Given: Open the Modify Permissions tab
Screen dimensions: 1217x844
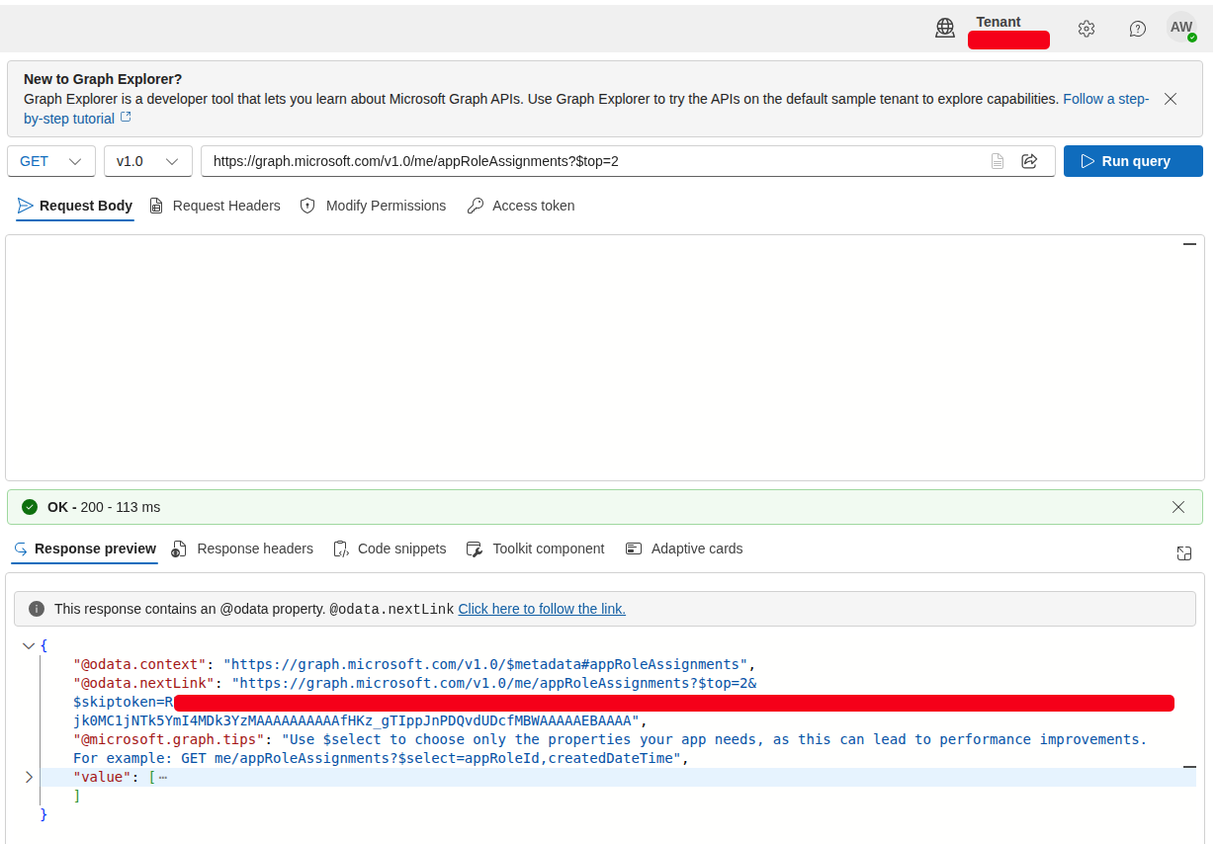Looking at the screenshot, I should 373,206.
